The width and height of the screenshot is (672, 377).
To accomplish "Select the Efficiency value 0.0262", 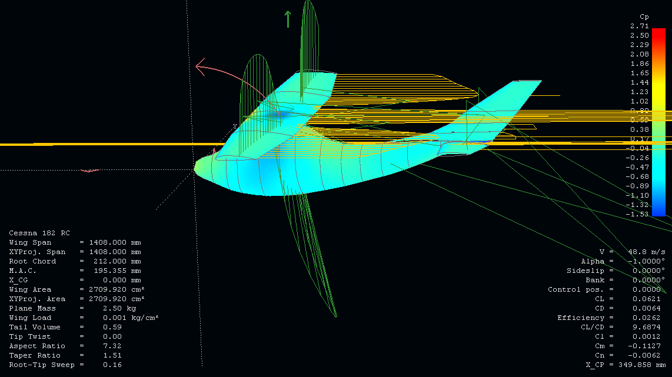I will click(647, 318).
